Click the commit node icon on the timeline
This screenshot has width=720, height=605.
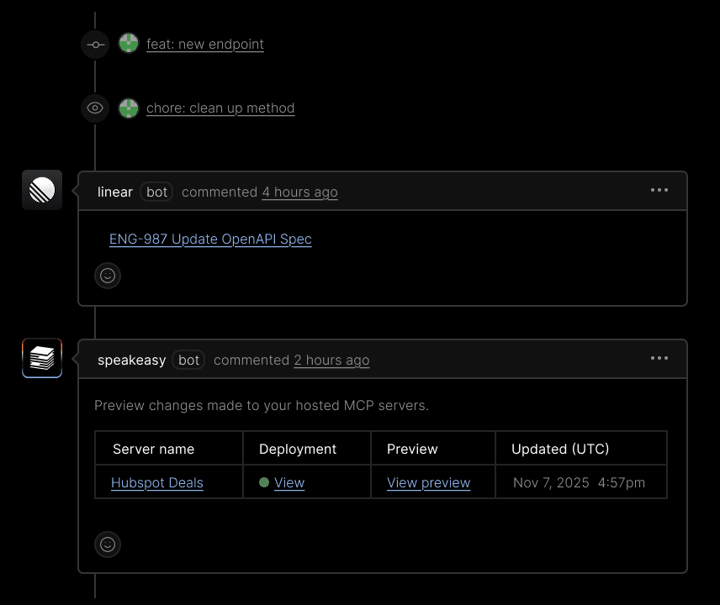[95, 44]
